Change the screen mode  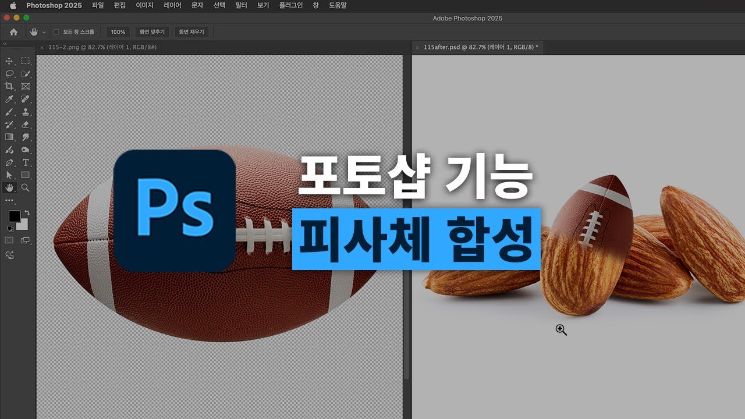26,240
